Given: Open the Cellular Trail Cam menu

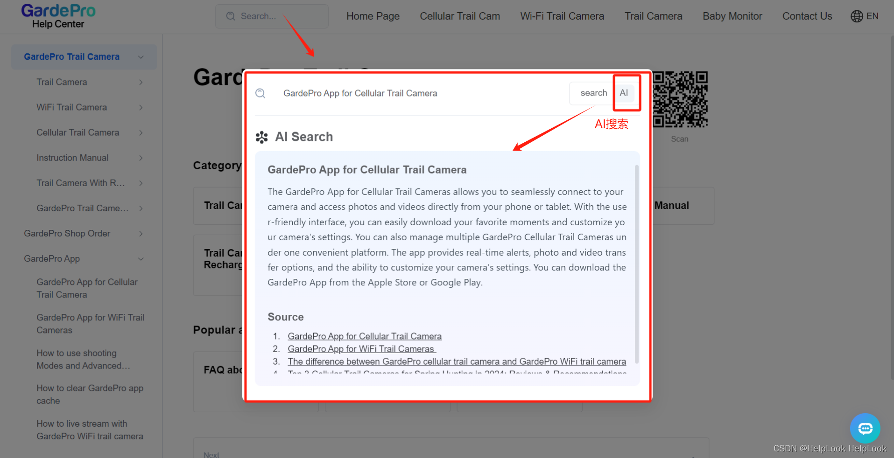Looking at the screenshot, I should [460, 16].
